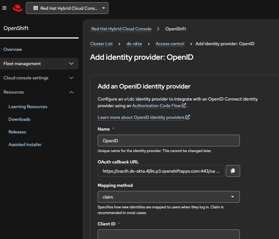This screenshot has height=239, width=279.
Task: Open Learn more about OpenID identity providers
Action: pos(143,117)
